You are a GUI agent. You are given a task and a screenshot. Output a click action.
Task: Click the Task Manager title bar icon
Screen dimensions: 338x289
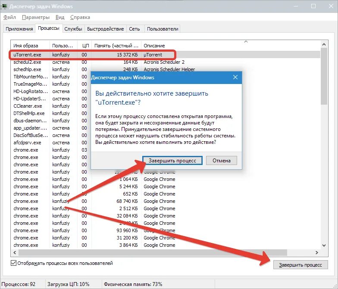point(4,6)
